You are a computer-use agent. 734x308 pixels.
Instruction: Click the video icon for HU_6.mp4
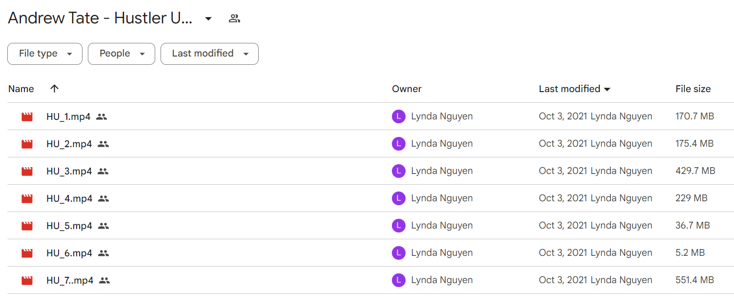coord(27,253)
